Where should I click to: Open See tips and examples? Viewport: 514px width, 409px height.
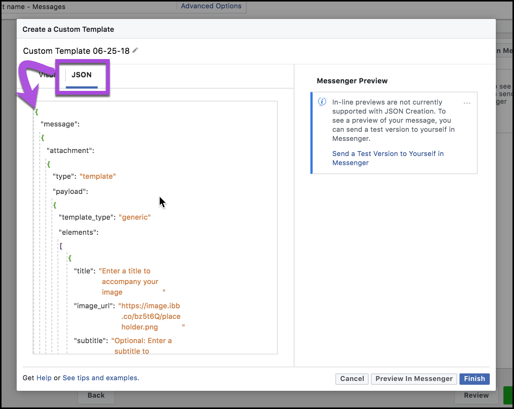tap(100, 378)
